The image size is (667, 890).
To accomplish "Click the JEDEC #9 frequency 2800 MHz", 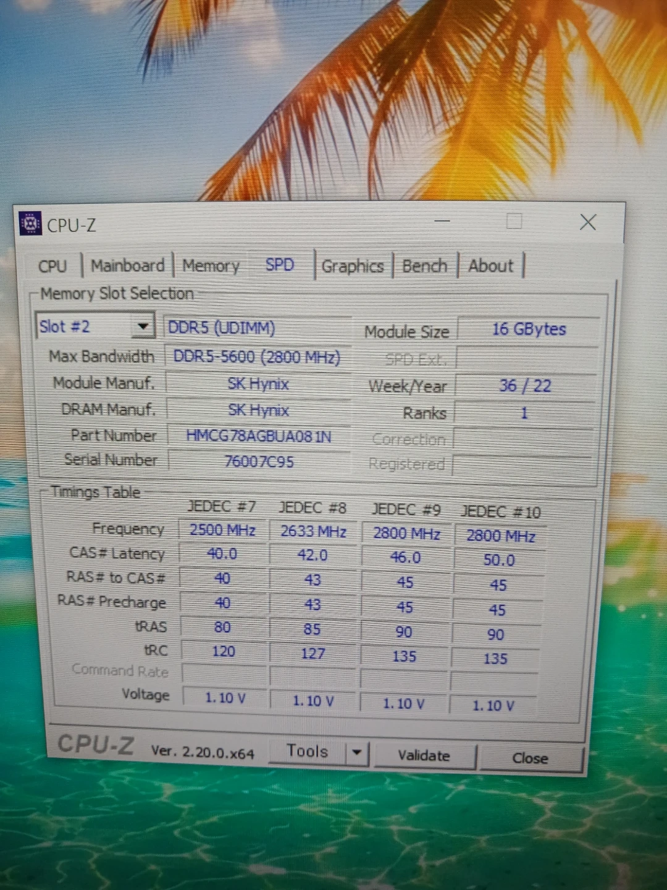I will (x=406, y=533).
